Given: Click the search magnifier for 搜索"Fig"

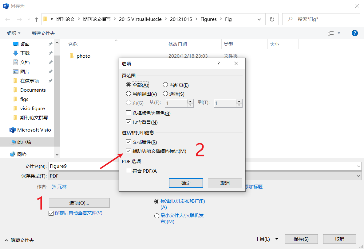Looking at the screenshot, I should [x=289, y=19].
